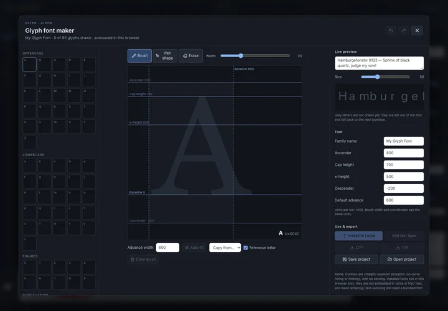Image resolution: width=448 pixels, height=311 pixels.
Task: Change the Ascender value field
Action: point(403,153)
